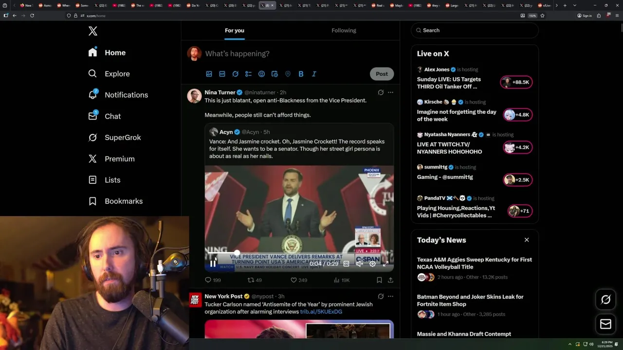This screenshot has width=623, height=350.
Task: Toggle closed captions on the video
Action: [346, 263]
